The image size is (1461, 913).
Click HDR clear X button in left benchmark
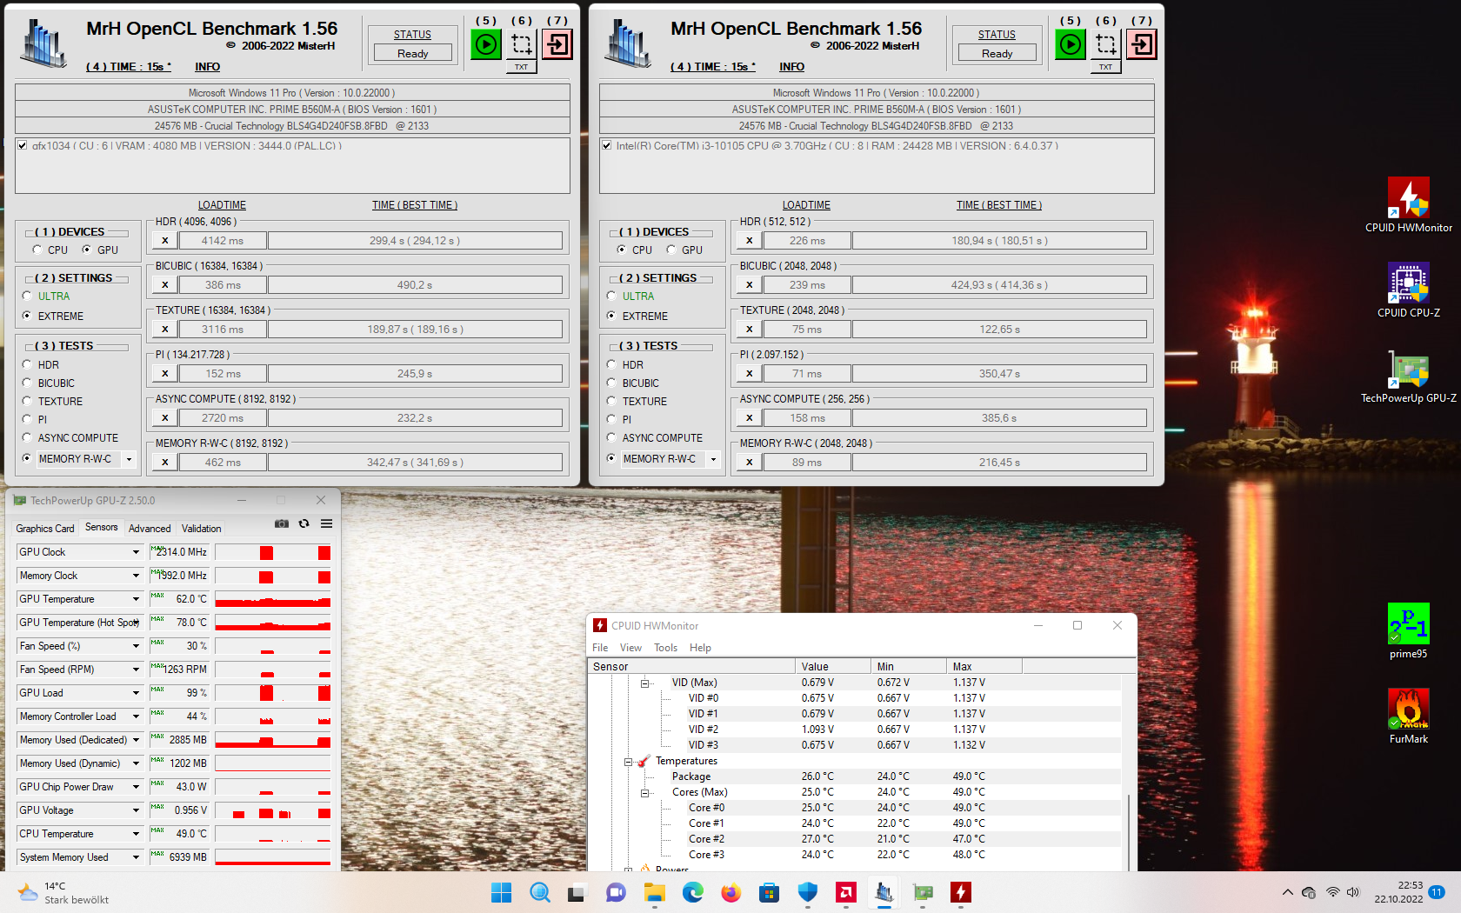pos(164,241)
